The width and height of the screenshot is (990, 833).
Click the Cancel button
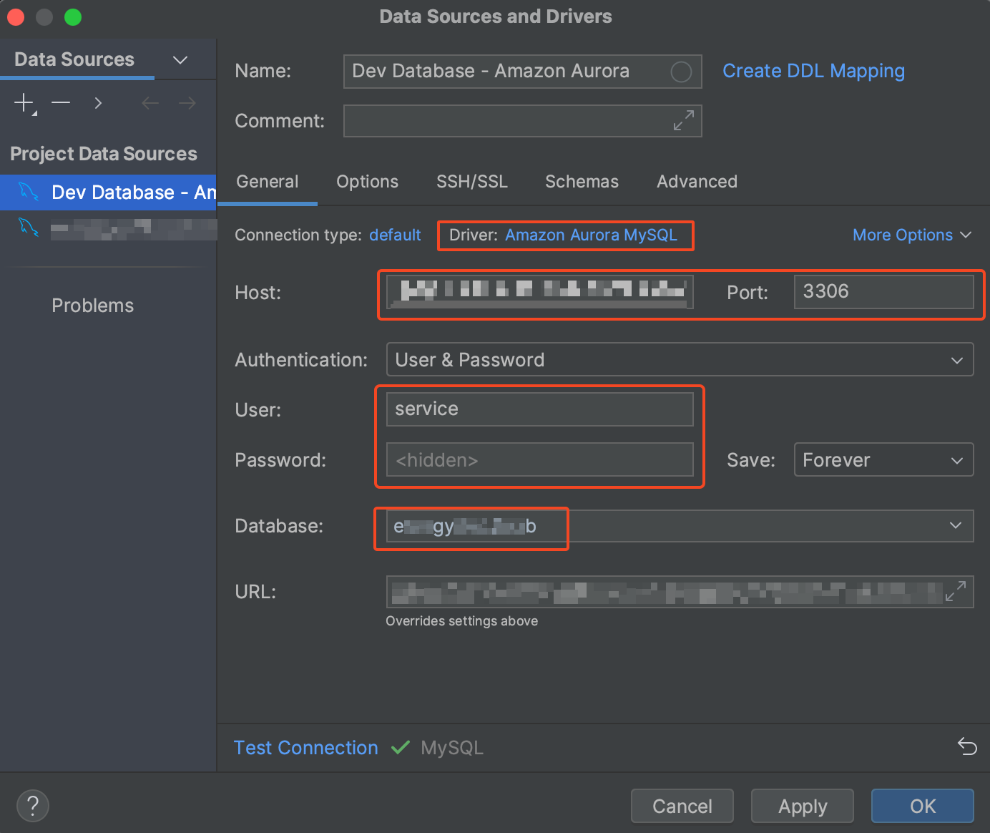[682, 806]
